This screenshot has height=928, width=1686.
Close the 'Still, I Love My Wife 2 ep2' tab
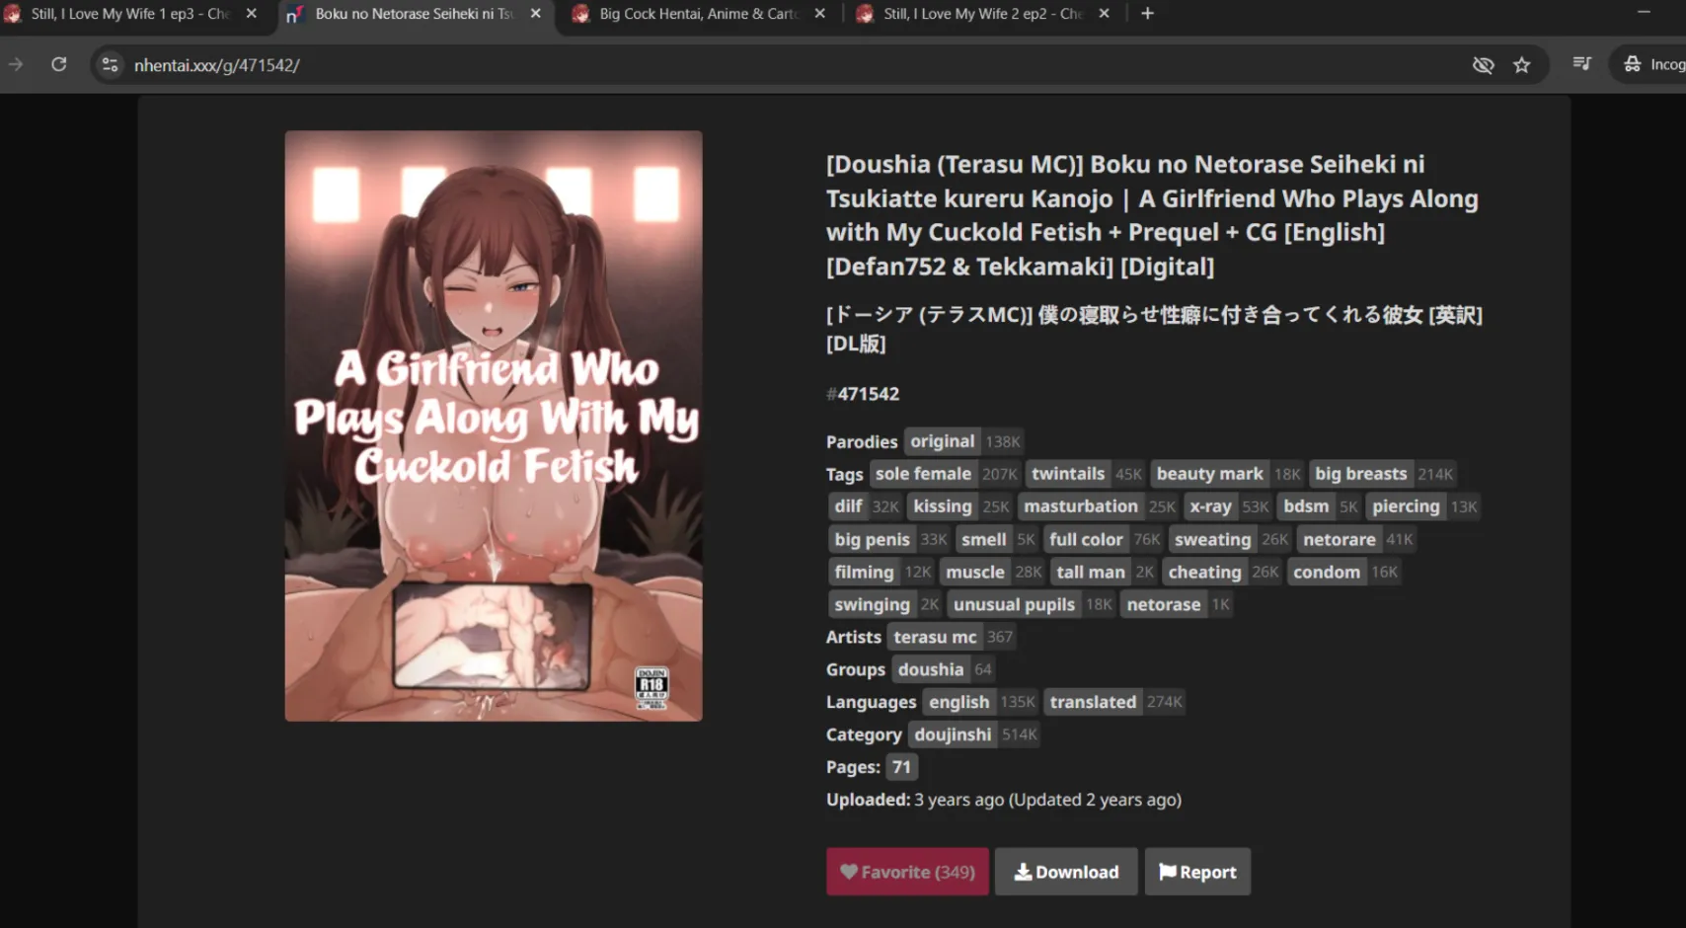tap(1105, 14)
